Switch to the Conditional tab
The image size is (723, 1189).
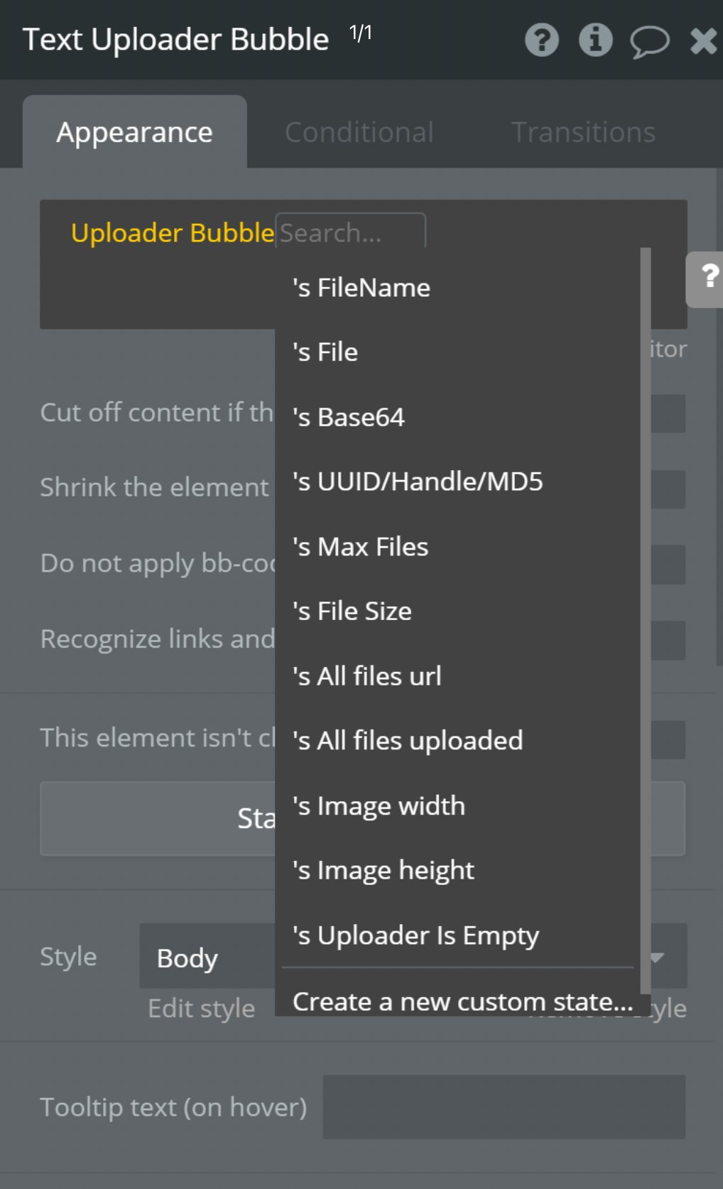point(359,132)
